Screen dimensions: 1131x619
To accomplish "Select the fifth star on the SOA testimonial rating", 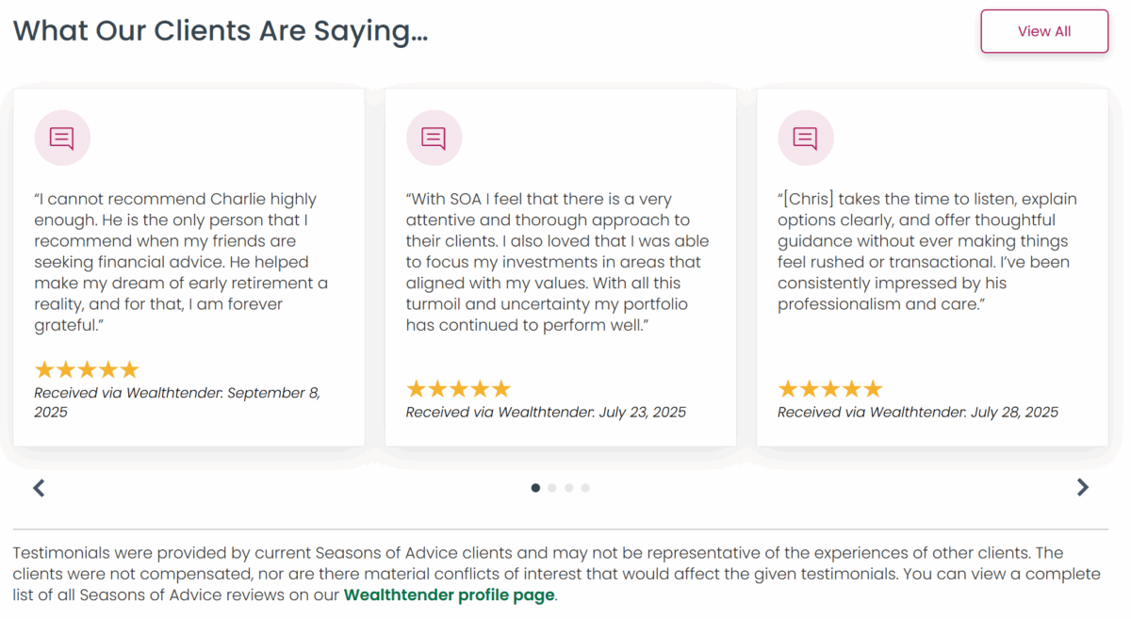I will 502,388.
